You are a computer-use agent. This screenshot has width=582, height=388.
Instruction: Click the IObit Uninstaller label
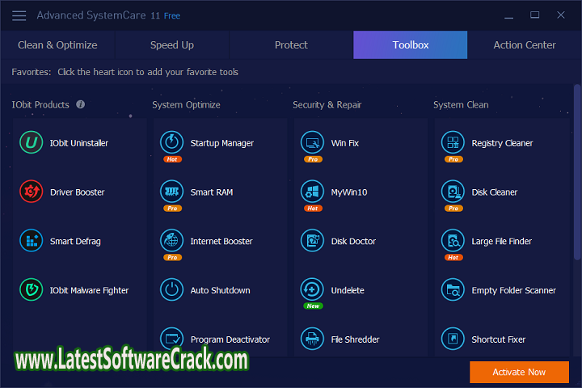[x=79, y=143]
